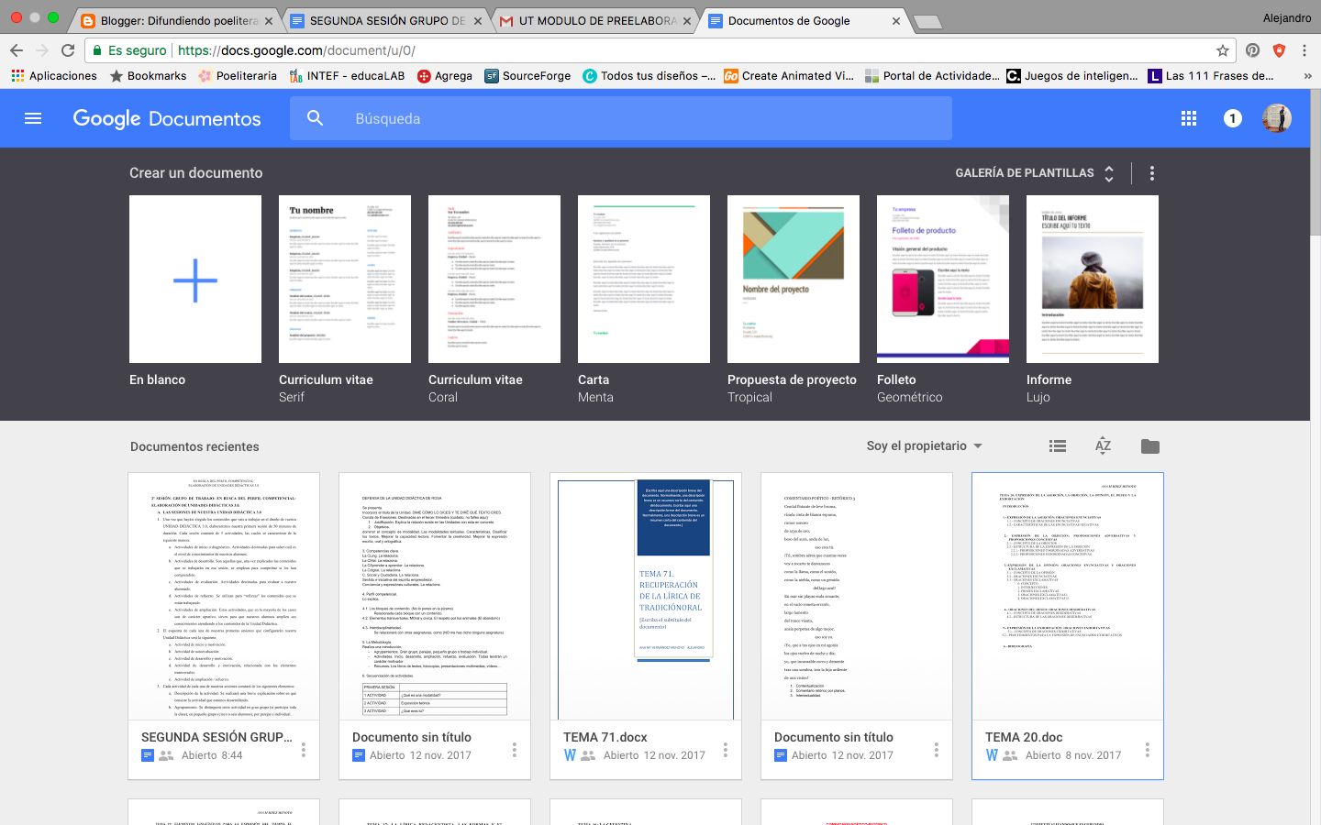The width and height of the screenshot is (1321, 825).
Task: Click the Brave shield extension icon
Action: click(1279, 50)
